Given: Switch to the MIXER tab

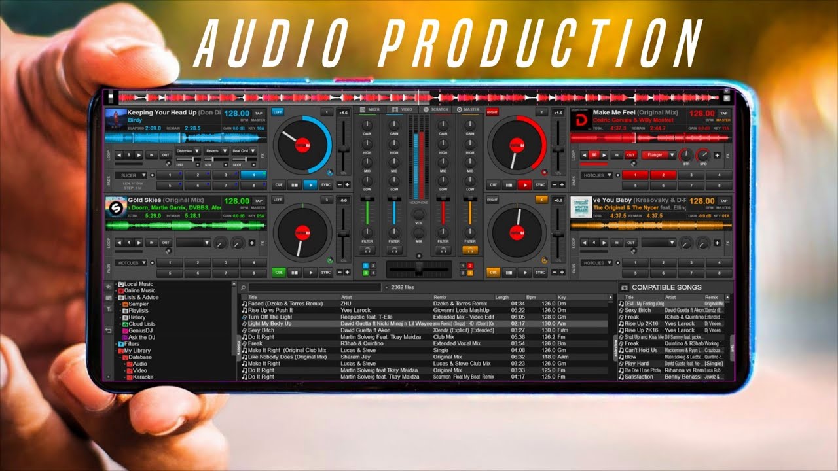Looking at the screenshot, I should coord(371,109).
